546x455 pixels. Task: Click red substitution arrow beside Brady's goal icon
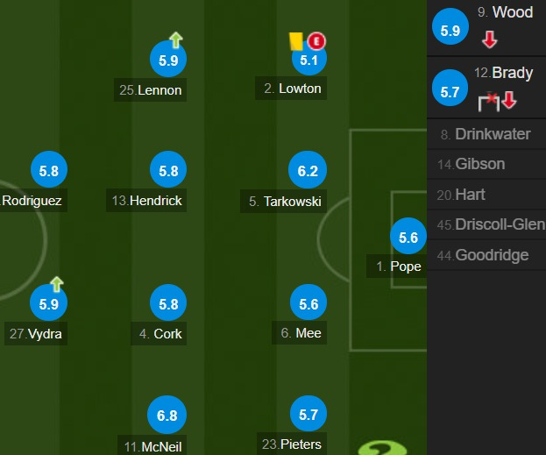tap(509, 102)
